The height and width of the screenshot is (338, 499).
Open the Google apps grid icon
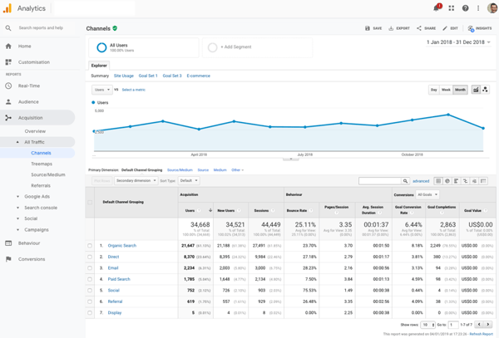[452, 8]
